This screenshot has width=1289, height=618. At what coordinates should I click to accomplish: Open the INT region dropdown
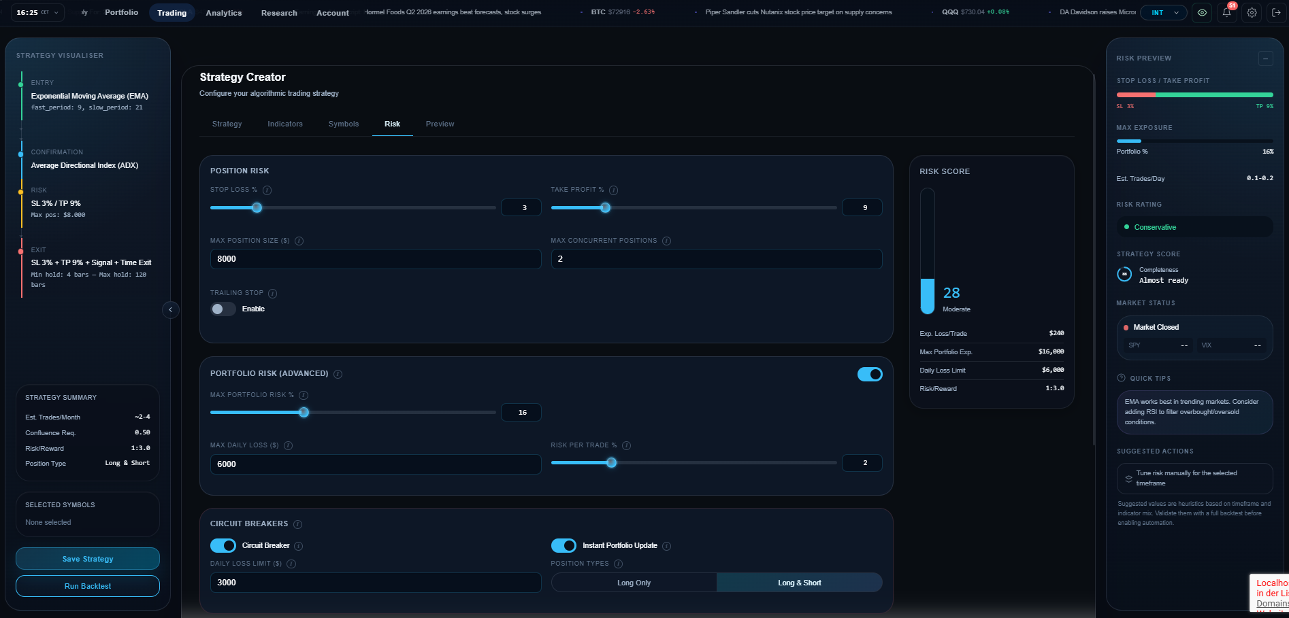click(1164, 12)
